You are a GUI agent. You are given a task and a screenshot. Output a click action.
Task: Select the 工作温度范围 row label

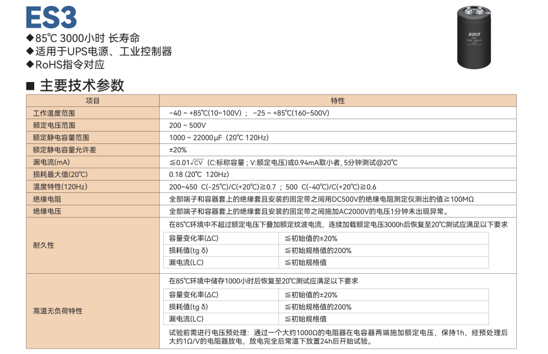[54, 113]
